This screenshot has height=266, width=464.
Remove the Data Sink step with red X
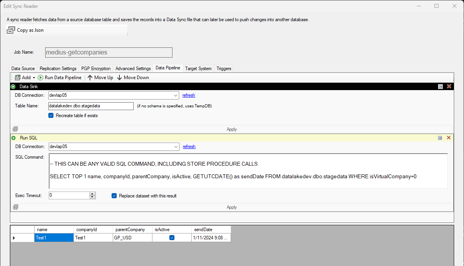[449, 86]
